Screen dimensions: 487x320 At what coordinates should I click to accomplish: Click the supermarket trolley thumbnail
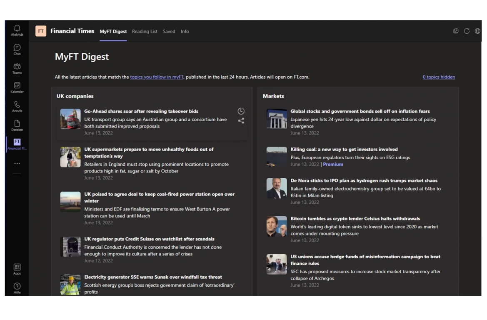[70, 157]
